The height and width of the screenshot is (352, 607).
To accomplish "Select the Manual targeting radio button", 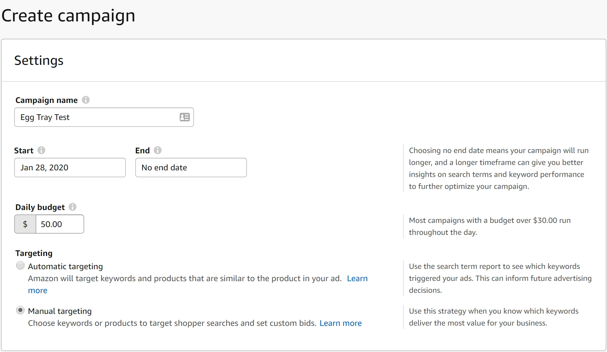I will [x=20, y=310].
